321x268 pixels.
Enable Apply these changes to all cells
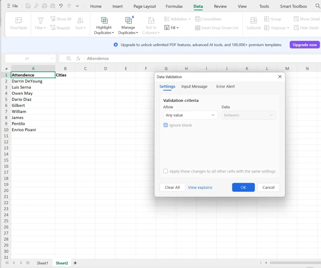(166, 171)
